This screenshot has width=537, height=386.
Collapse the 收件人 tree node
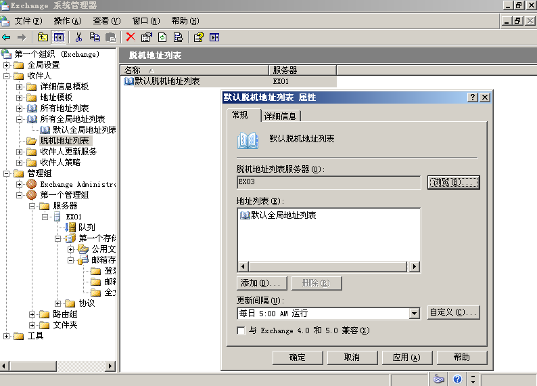coord(6,76)
